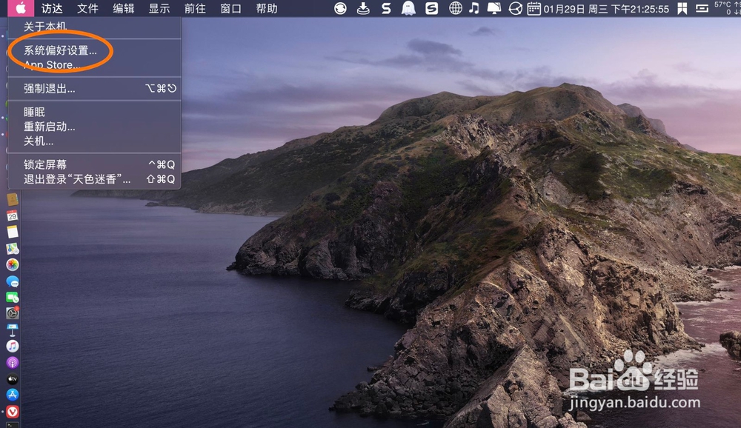The image size is (741, 428).
Task: Open Messages app in the Dock
Action: [13, 281]
